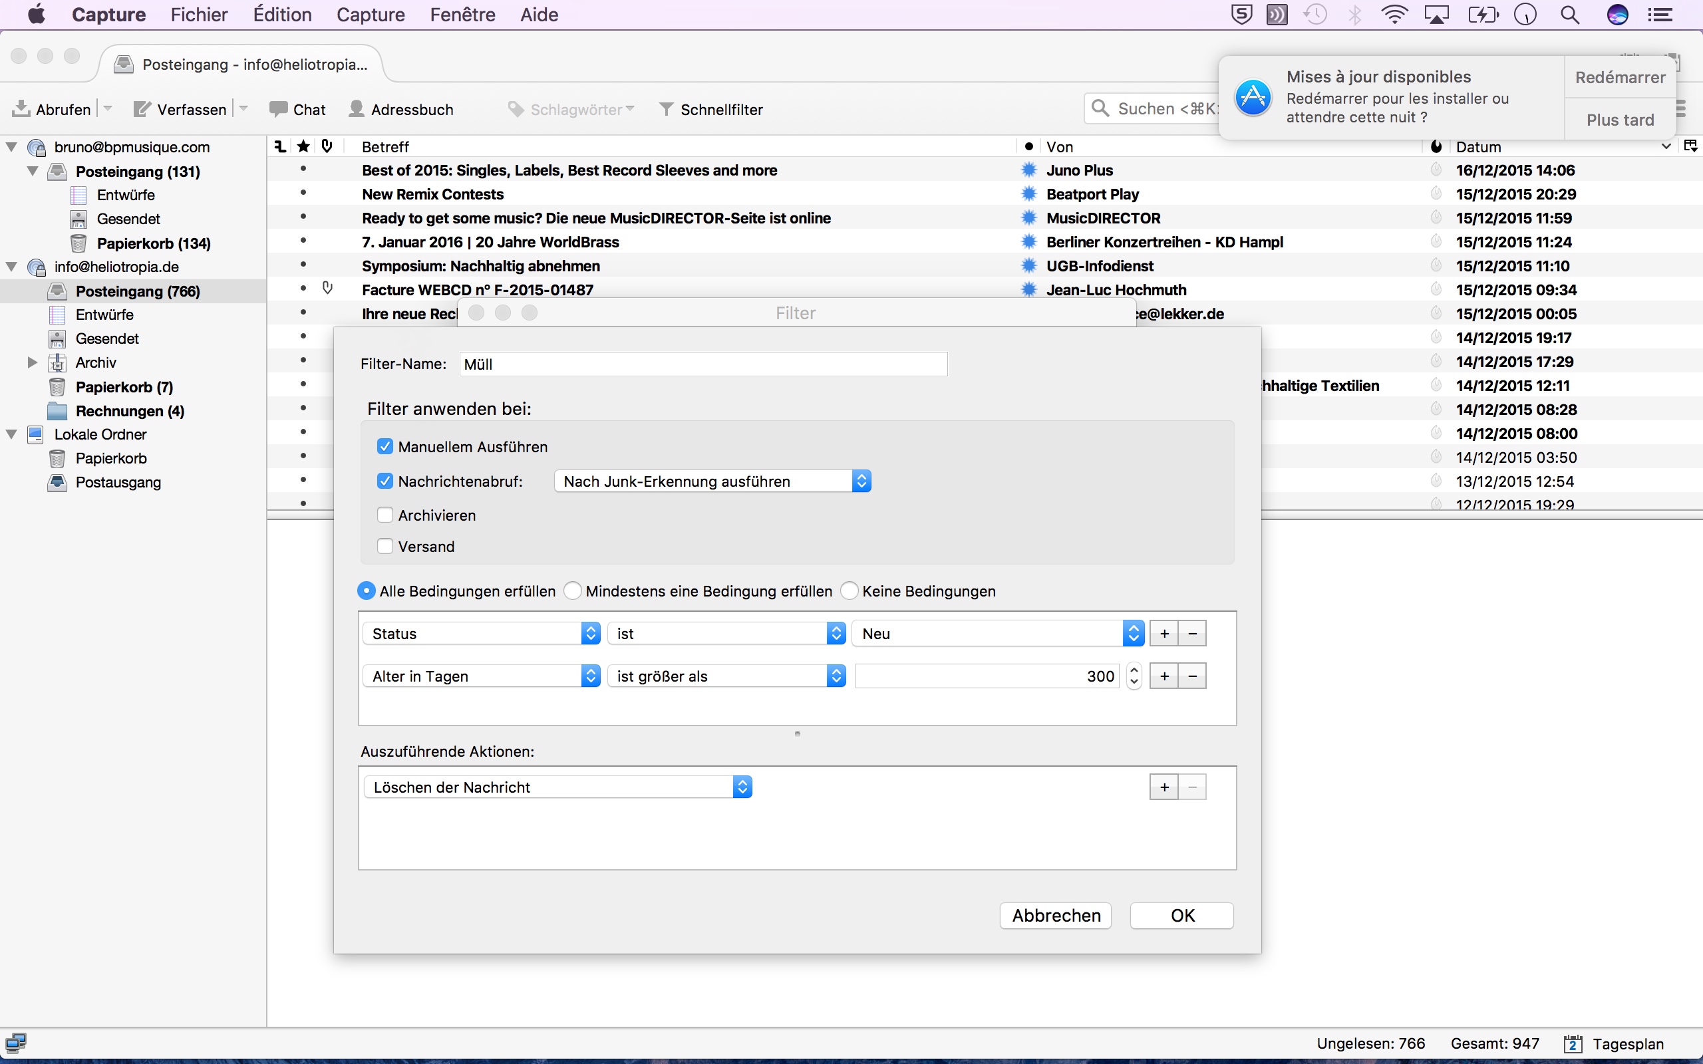Click the Tagesplan calendar icon
Image resolution: width=1703 pixels, height=1064 pixels.
pyautogui.click(x=1573, y=1043)
